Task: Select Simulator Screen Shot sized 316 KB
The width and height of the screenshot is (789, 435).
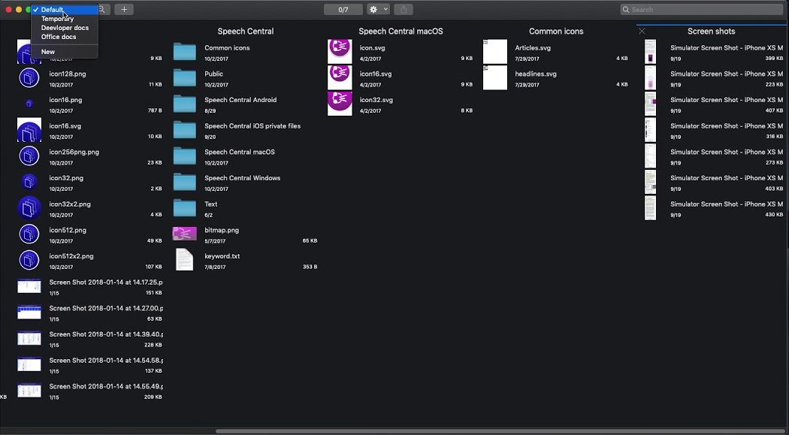Action: coord(714,131)
